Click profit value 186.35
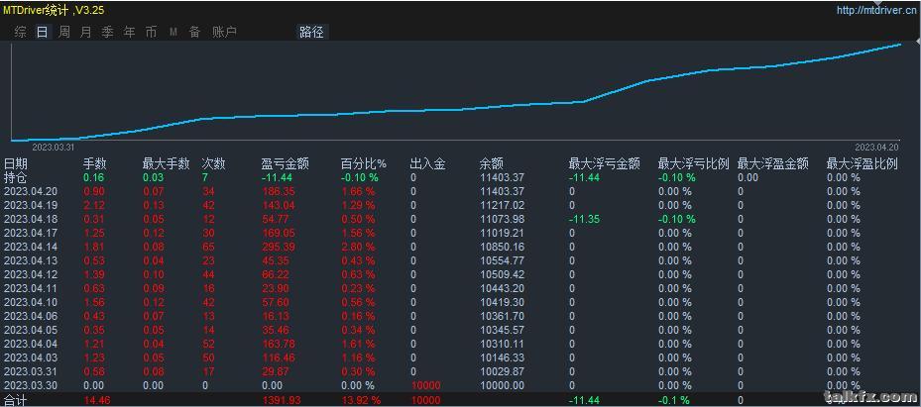The width and height of the screenshot is (921, 407). [x=279, y=191]
